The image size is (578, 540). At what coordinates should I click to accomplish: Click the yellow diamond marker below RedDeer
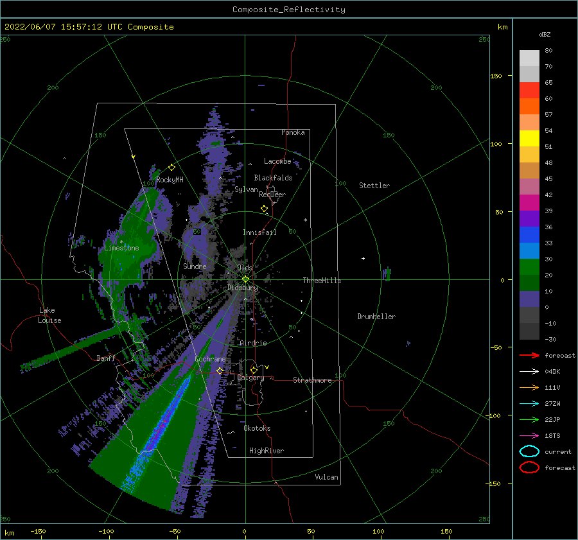pos(265,208)
